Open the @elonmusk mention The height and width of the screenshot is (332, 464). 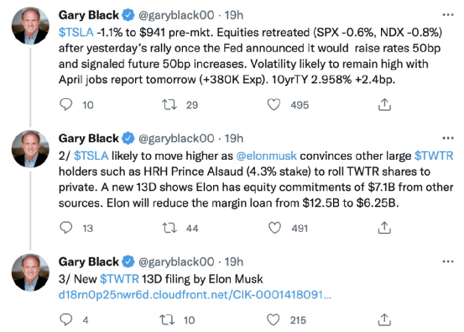click(x=266, y=155)
